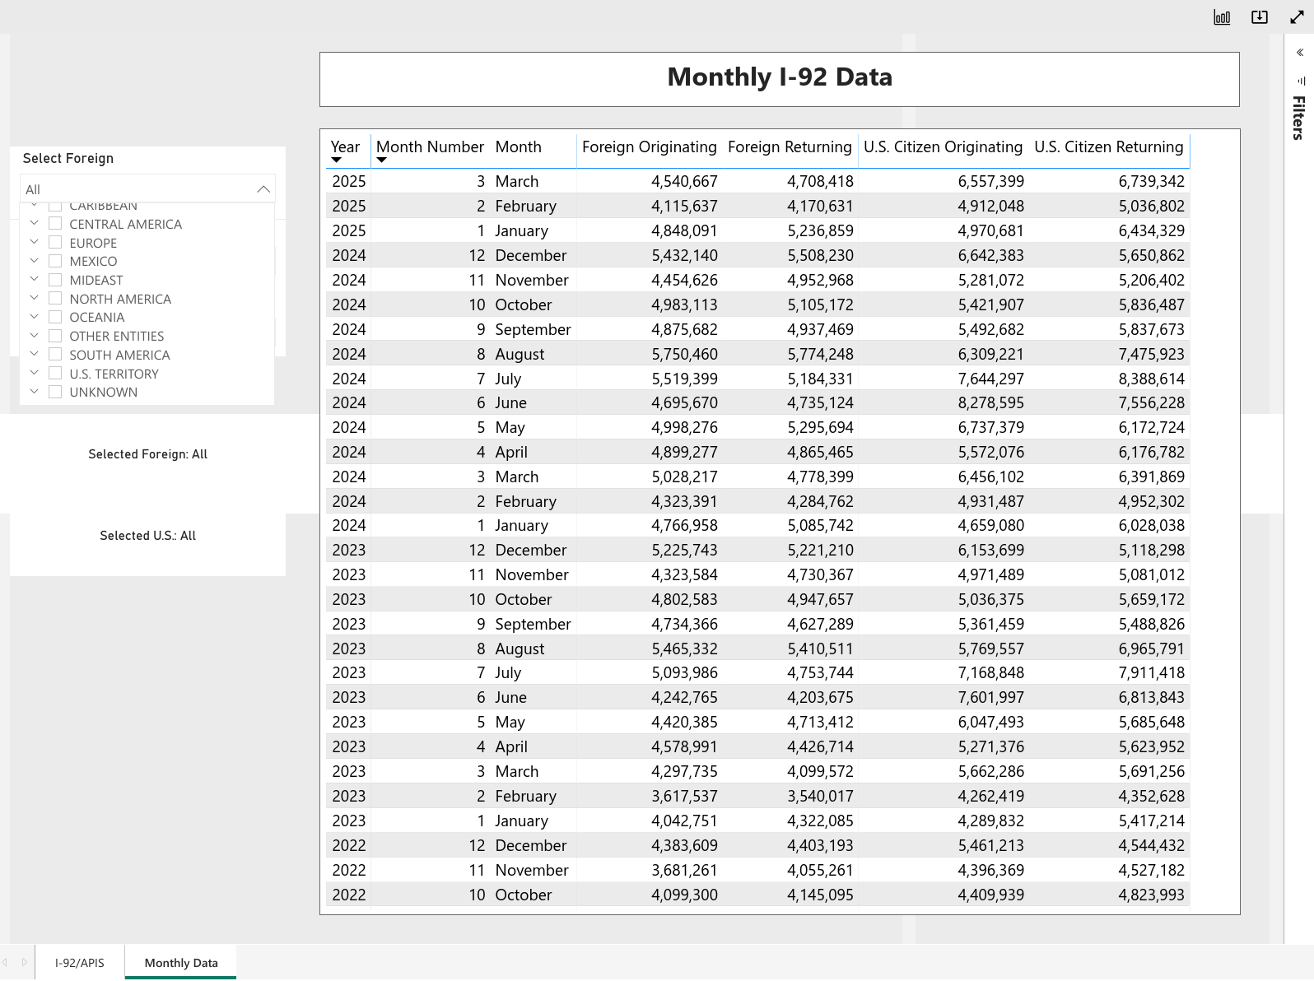This screenshot has width=1314, height=981.
Task: Select cell value 7,601,997
Action: 991,697
